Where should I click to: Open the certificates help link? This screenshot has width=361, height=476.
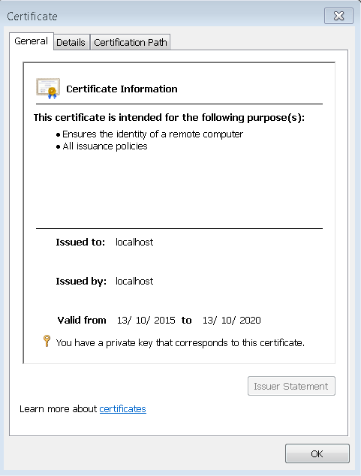click(x=122, y=409)
